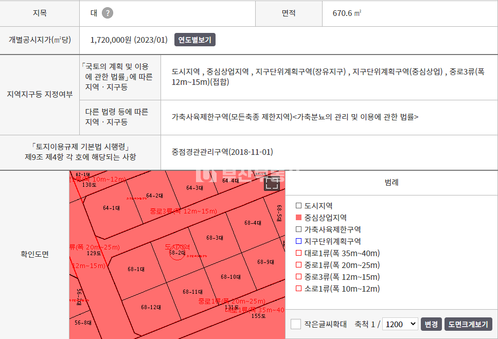Click road parcel 155도 on the map
The width and height of the screenshot is (498, 339).
point(259,316)
